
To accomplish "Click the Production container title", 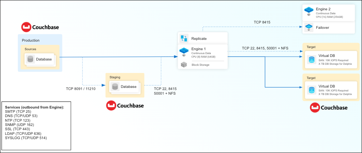I will tap(31, 41).
